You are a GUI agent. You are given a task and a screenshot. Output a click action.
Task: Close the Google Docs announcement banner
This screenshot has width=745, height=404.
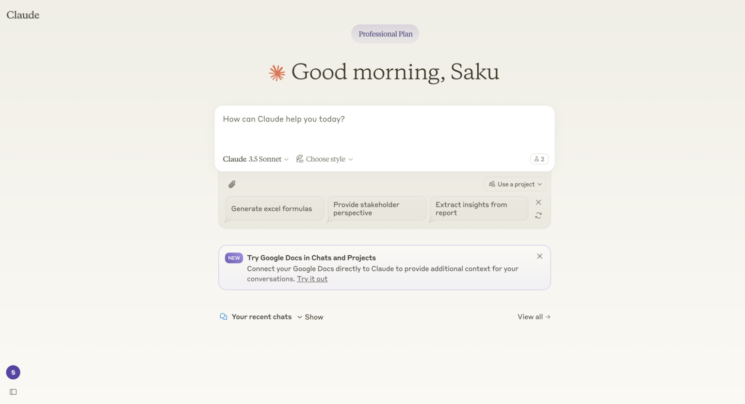coord(539,256)
